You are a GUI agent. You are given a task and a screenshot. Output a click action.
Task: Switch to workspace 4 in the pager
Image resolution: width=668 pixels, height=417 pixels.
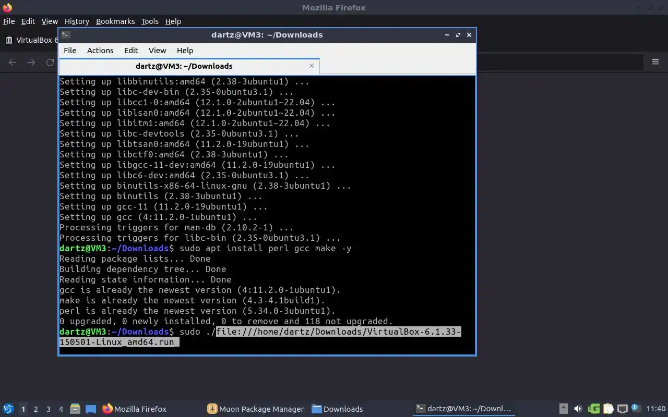click(x=61, y=409)
